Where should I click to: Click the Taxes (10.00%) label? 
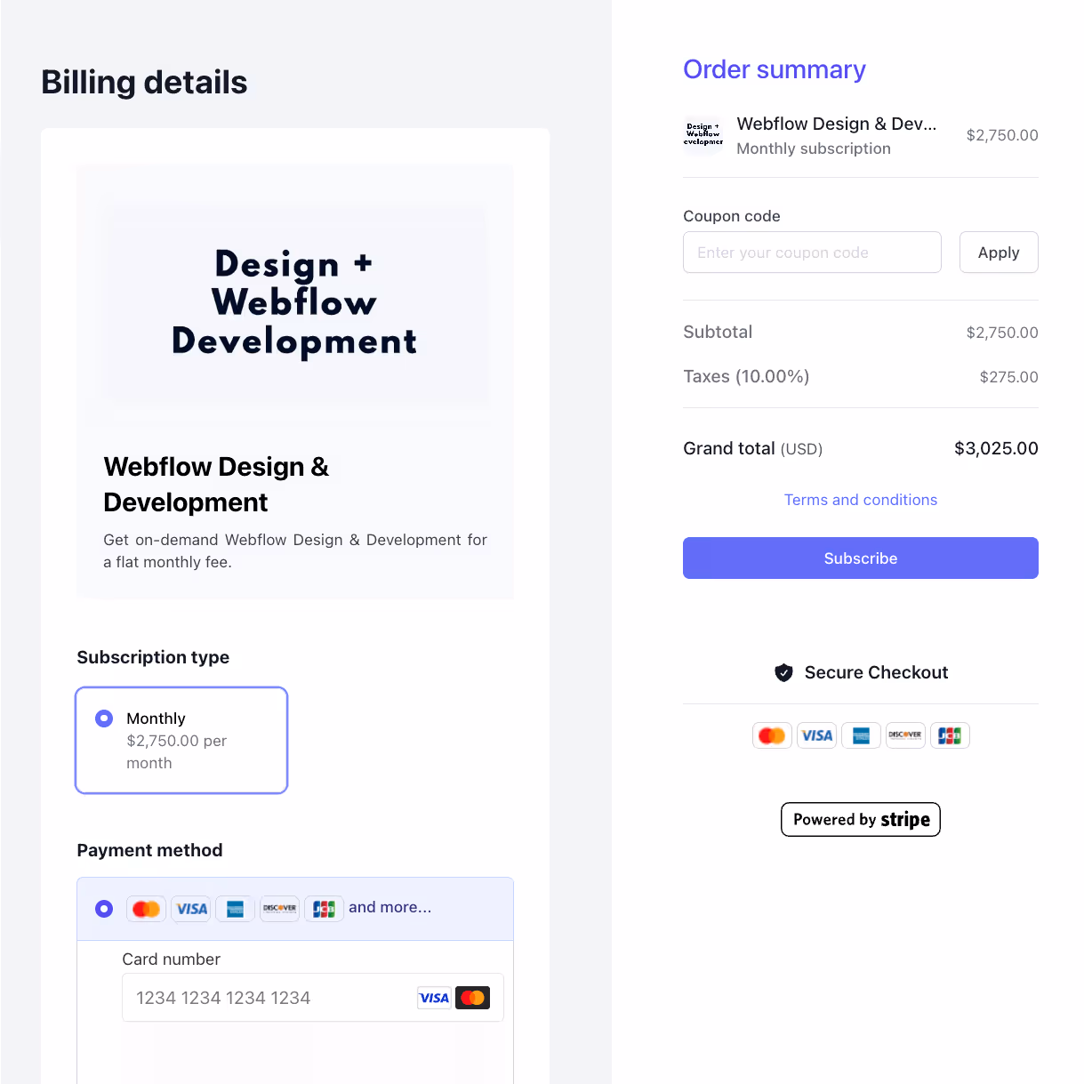coord(746,376)
